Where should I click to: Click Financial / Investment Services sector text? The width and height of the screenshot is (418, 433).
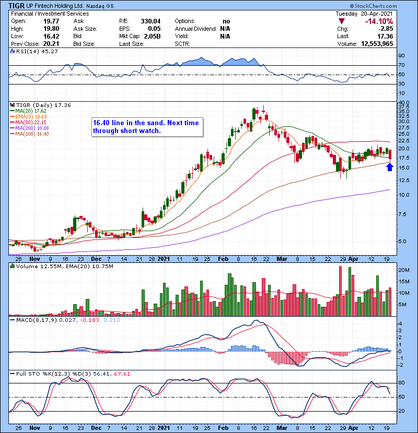pyautogui.click(x=50, y=14)
